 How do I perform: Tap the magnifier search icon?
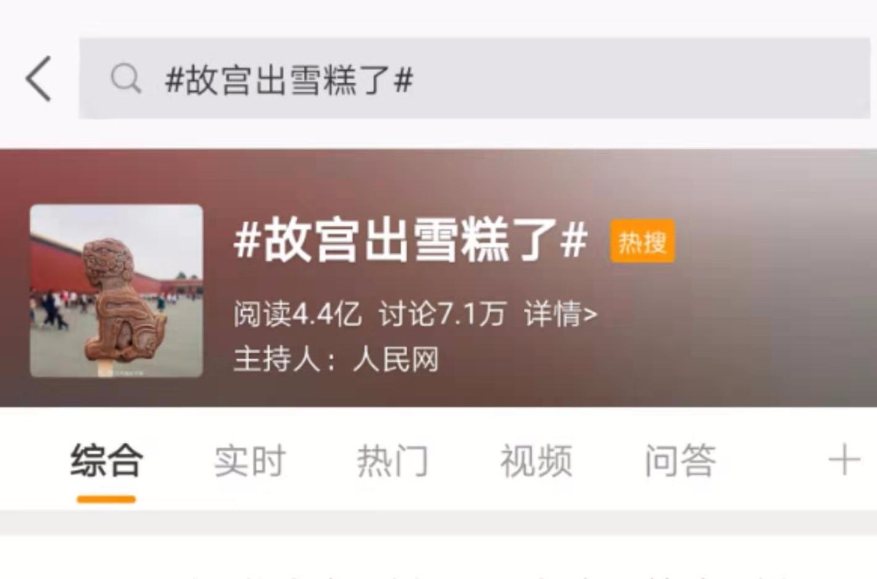pyautogui.click(x=126, y=79)
